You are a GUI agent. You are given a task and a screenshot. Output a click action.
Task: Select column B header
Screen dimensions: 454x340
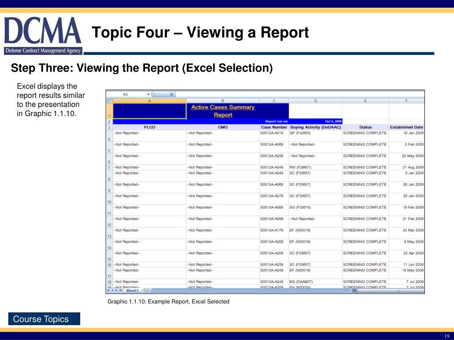click(x=223, y=101)
